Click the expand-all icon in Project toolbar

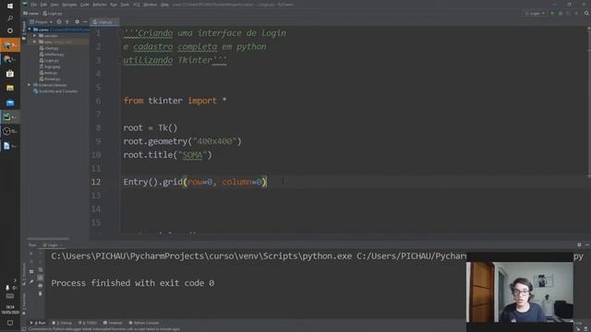(67, 22)
